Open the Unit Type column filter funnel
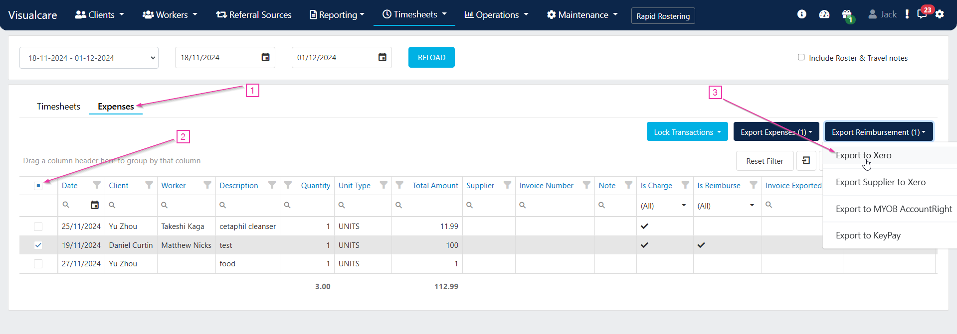The image size is (957, 334). click(383, 185)
